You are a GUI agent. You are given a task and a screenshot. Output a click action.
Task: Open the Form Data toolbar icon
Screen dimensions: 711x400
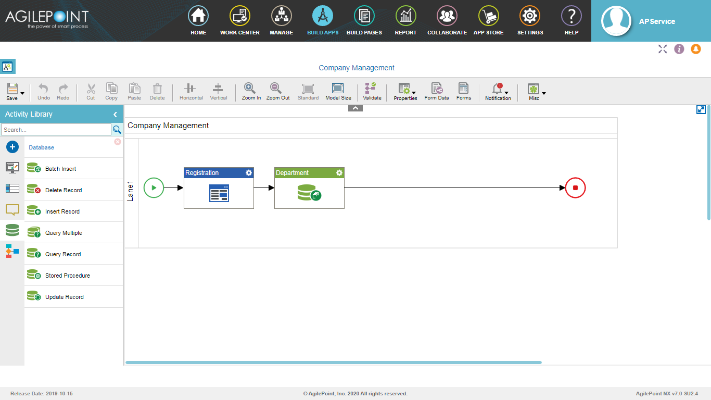tap(436, 89)
